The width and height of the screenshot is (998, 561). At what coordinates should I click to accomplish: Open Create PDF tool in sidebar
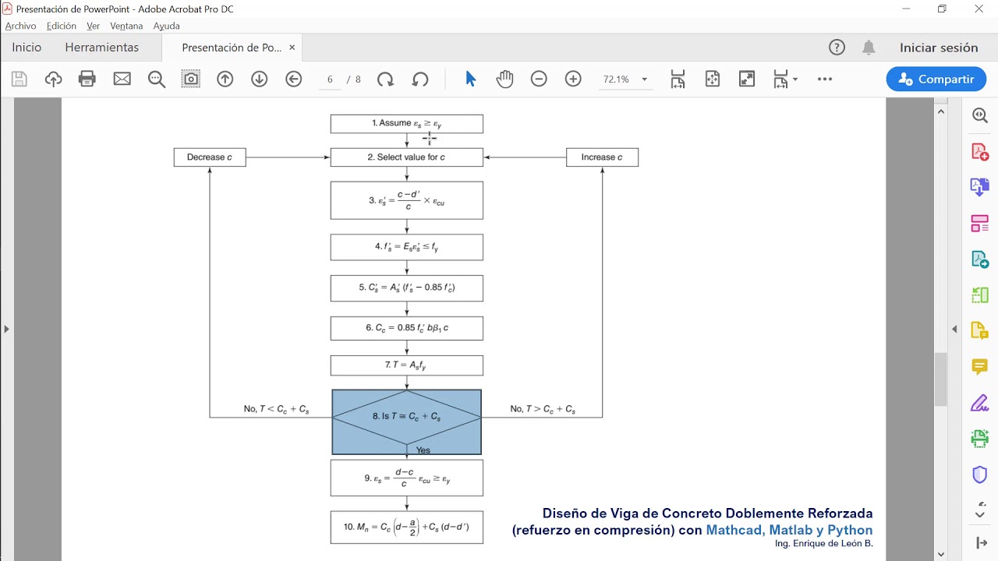pyautogui.click(x=980, y=151)
